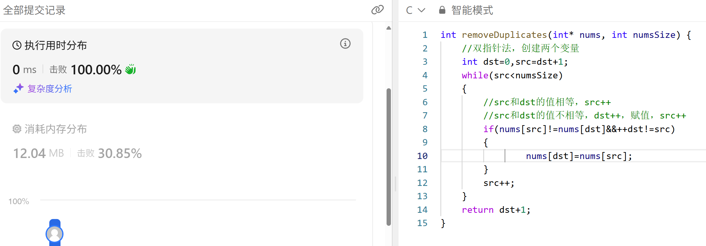The width and height of the screenshot is (706, 246).
Task: Click line number 1 in the gutter
Action: pos(425,35)
